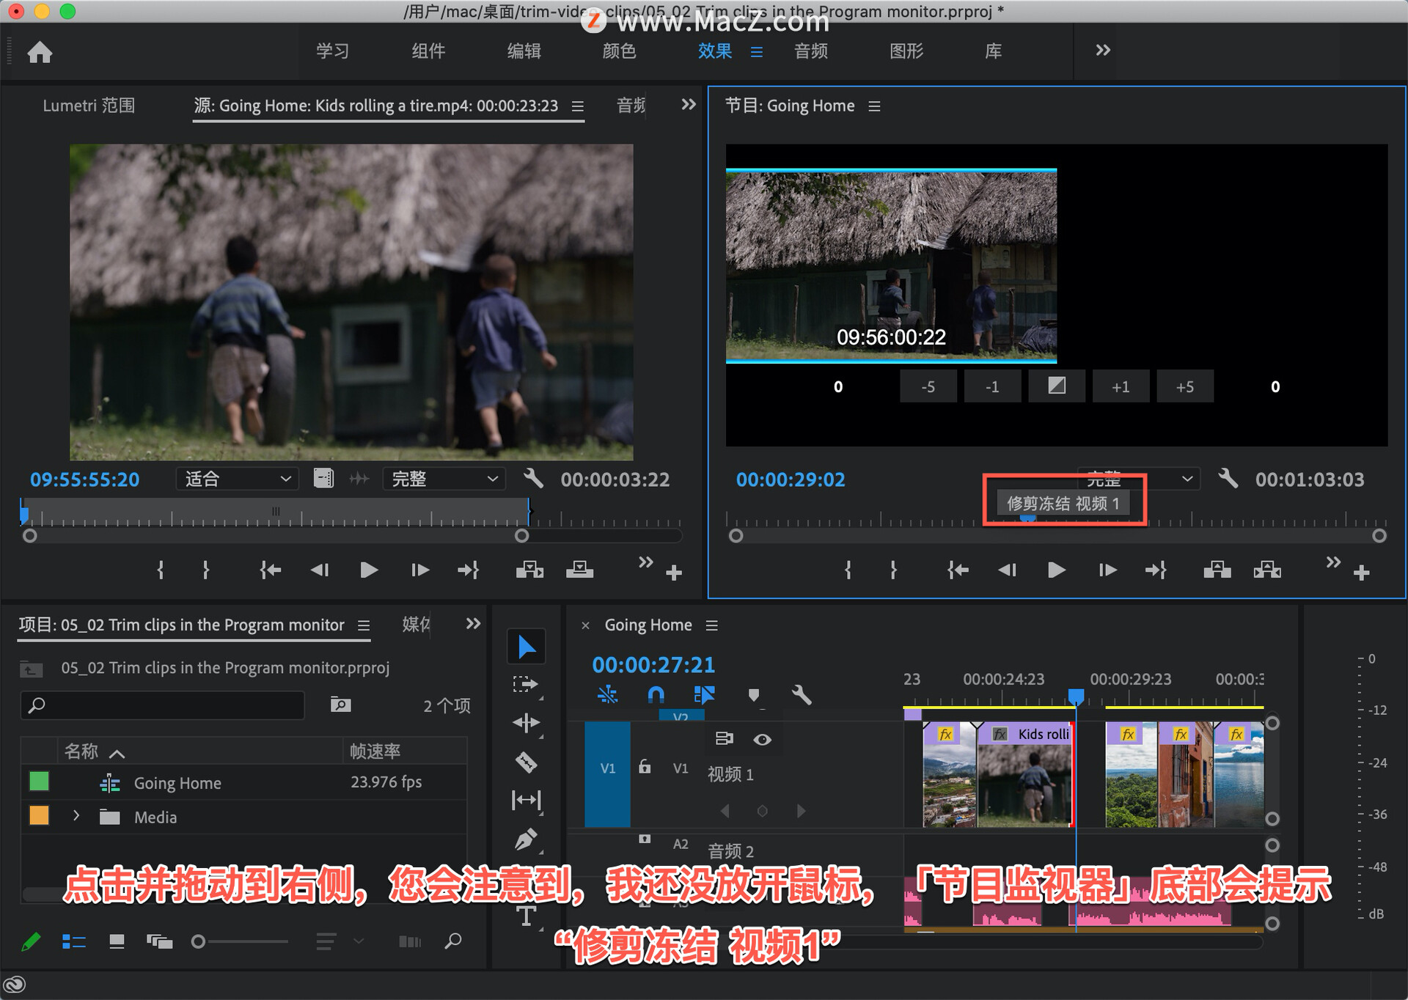Select the Pen tool
The image size is (1408, 1000).
(x=526, y=839)
